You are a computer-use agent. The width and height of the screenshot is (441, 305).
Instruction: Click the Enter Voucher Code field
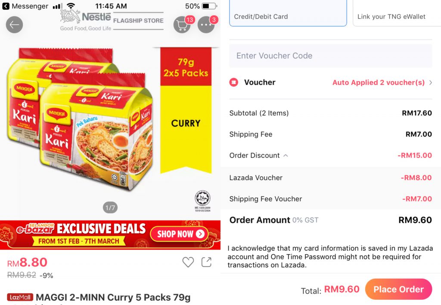point(330,56)
